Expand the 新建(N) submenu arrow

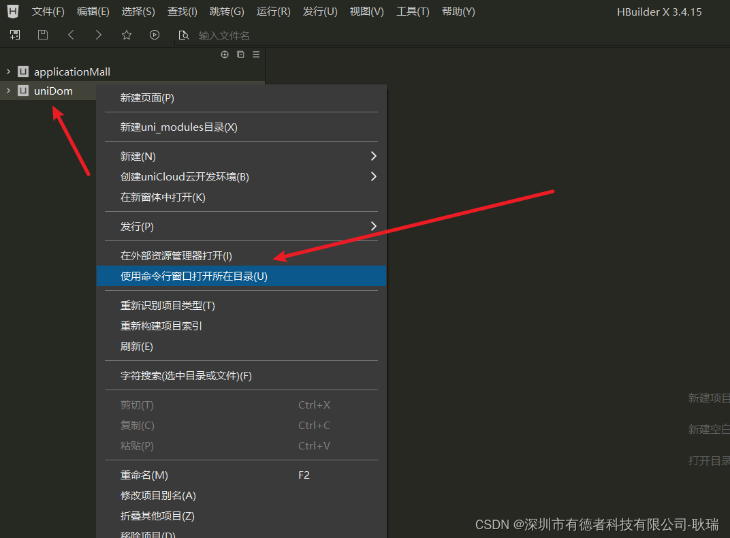point(373,157)
